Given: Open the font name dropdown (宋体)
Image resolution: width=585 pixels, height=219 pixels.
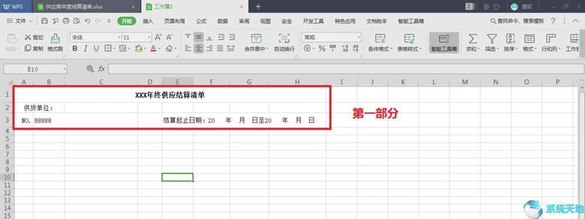Looking at the screenshot, I should point(119,37).
